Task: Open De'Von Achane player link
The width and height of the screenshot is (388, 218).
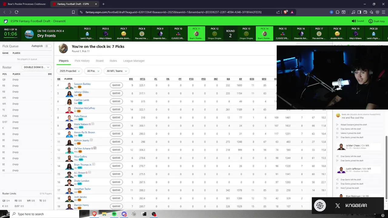Action: (82, 148)
